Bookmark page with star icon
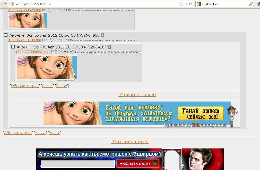Image resolution: width=260 pixels, height=170 pixels. point(181,4)
